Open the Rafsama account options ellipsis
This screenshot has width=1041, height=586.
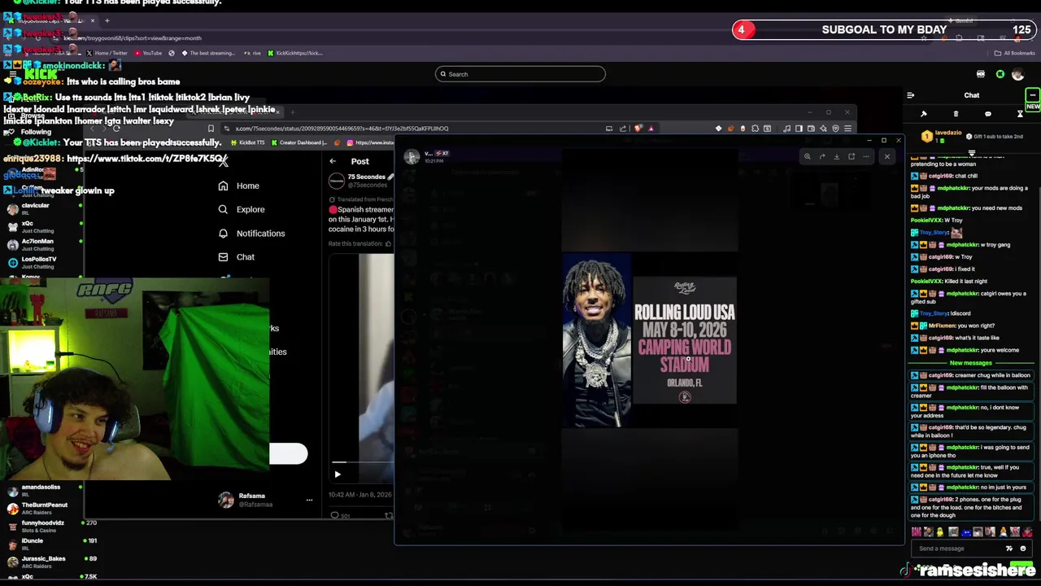tap(309, 500)
